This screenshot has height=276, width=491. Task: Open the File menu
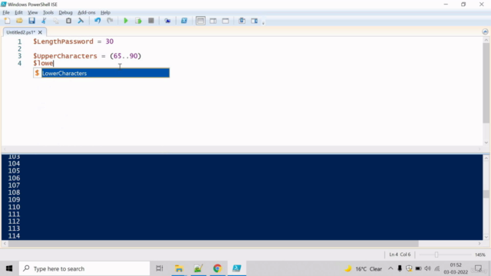[6, 12]
